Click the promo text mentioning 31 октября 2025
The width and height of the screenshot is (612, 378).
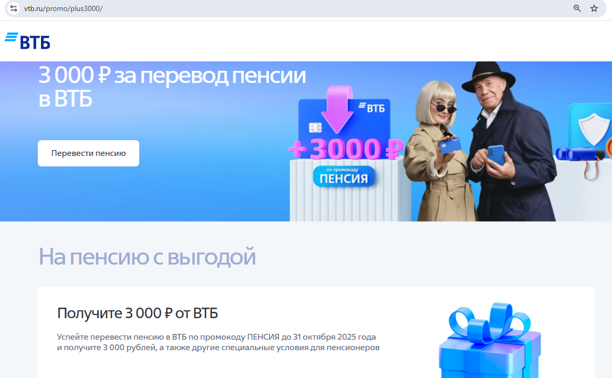click(x=218, y=342)
